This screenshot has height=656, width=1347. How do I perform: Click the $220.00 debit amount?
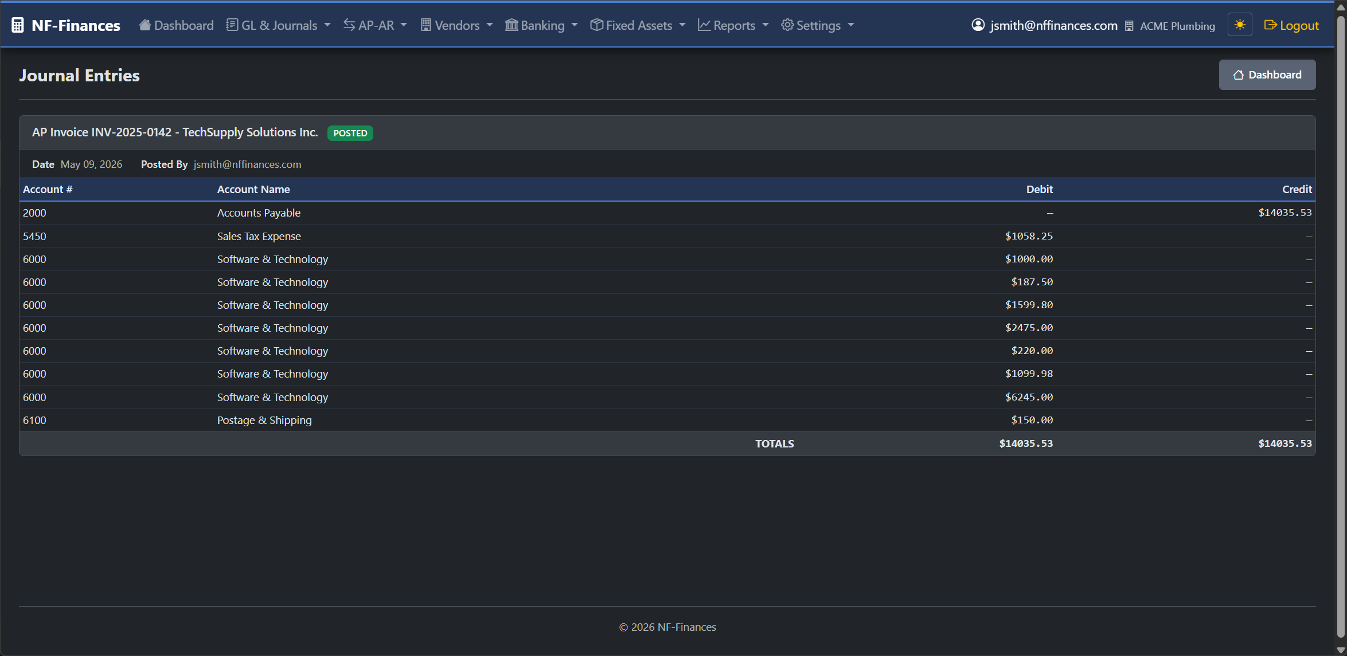click(x=1032, y=351)
